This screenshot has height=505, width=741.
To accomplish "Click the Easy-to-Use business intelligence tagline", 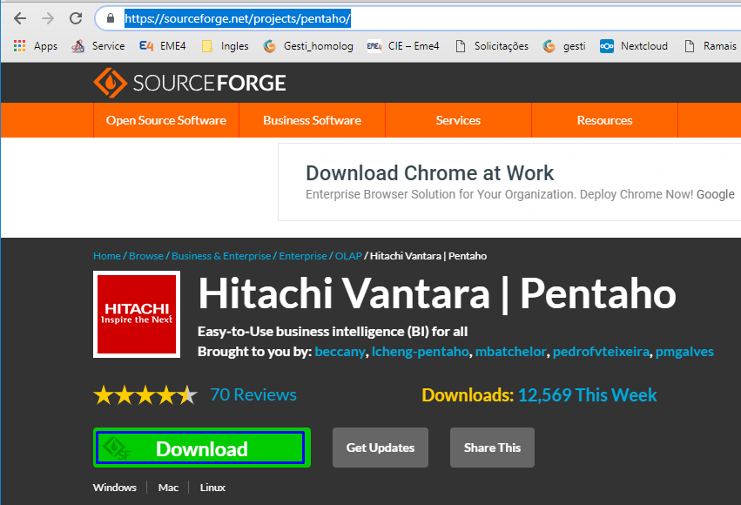I will 333,332.
